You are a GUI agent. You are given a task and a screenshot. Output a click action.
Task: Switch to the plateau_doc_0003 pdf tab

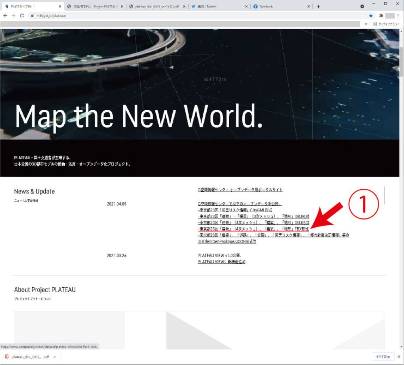pyautogui.click(x=157, y=6)
